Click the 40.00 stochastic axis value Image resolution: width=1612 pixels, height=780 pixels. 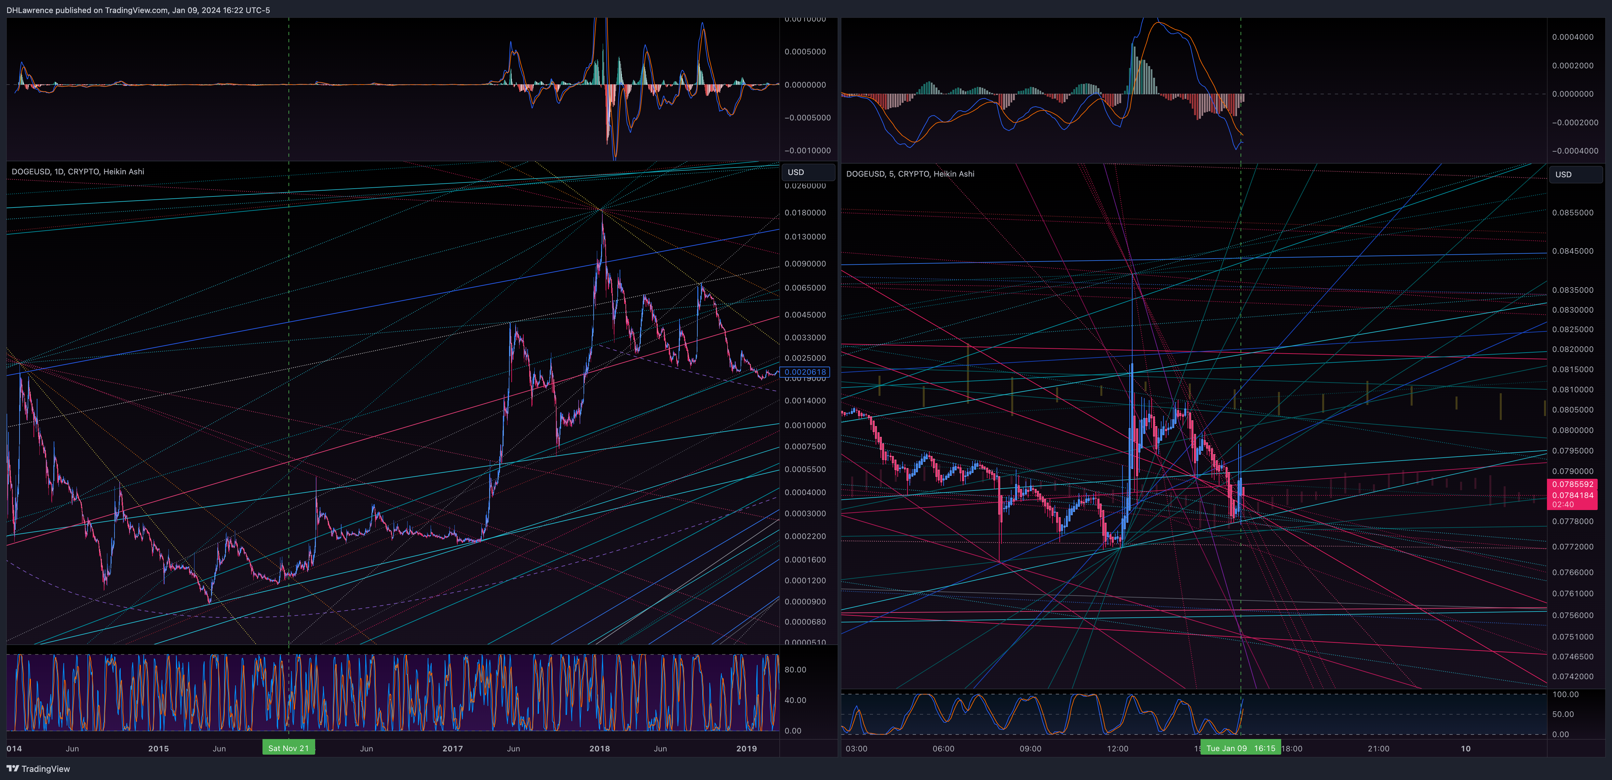coord(795,701)
